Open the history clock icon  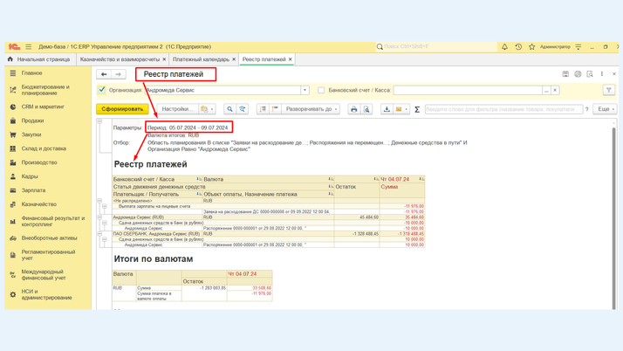(518, 47)
